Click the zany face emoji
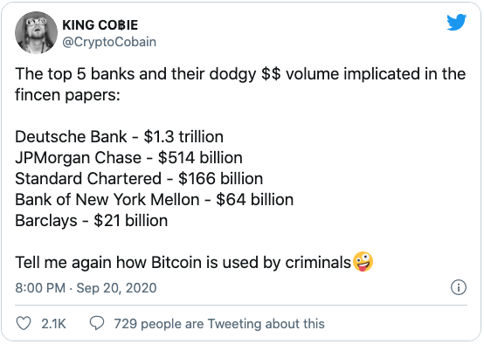 pos(363,262)
